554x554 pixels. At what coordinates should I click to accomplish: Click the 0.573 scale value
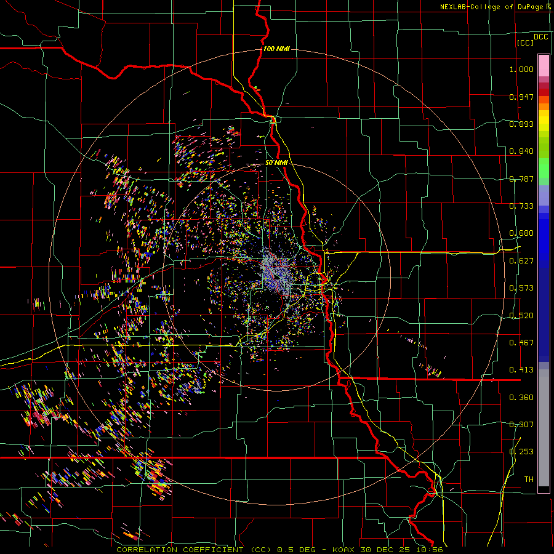pyautogui.click(x=521, y=288)
